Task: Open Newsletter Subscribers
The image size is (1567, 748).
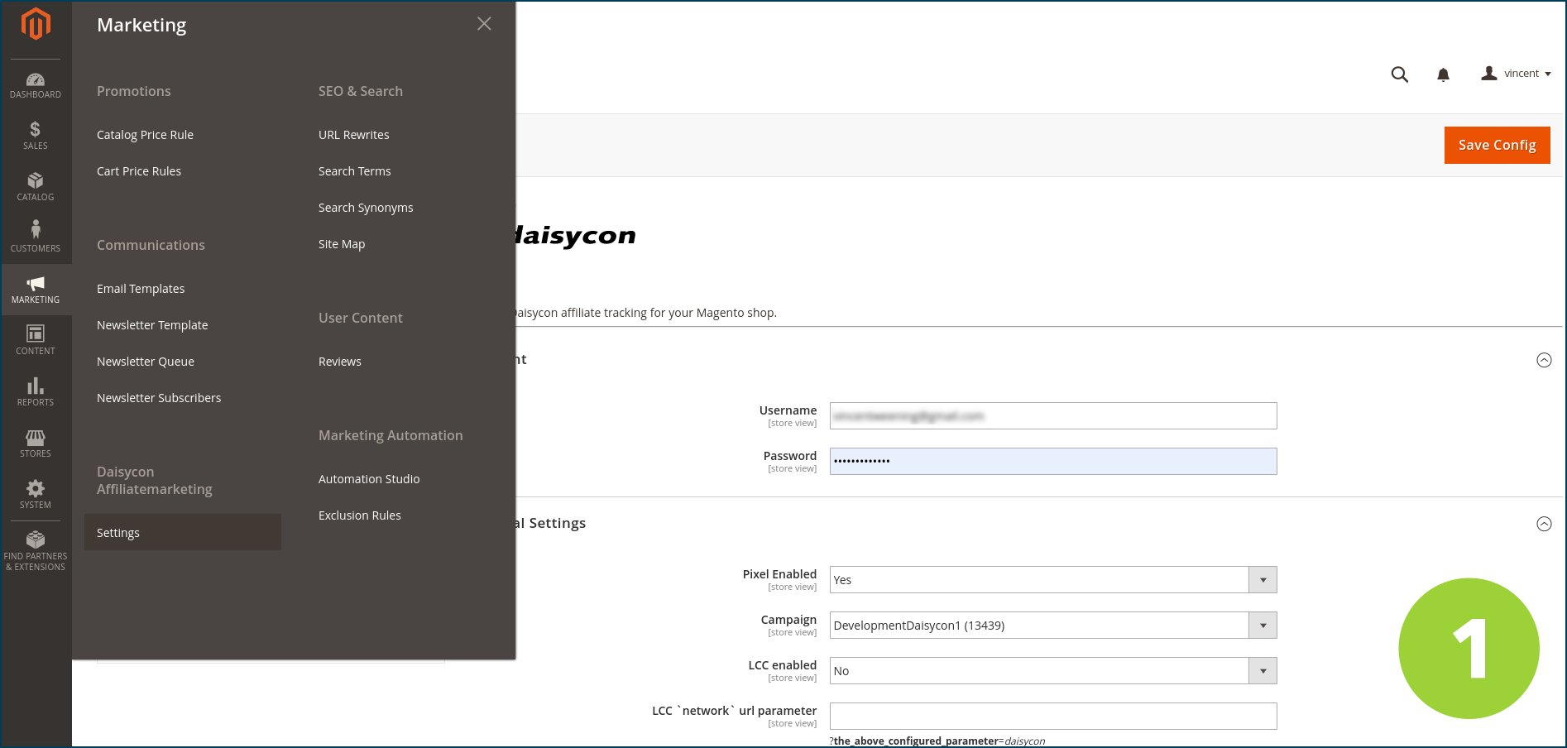Action: pyautogui.click(x=159, y=398)
